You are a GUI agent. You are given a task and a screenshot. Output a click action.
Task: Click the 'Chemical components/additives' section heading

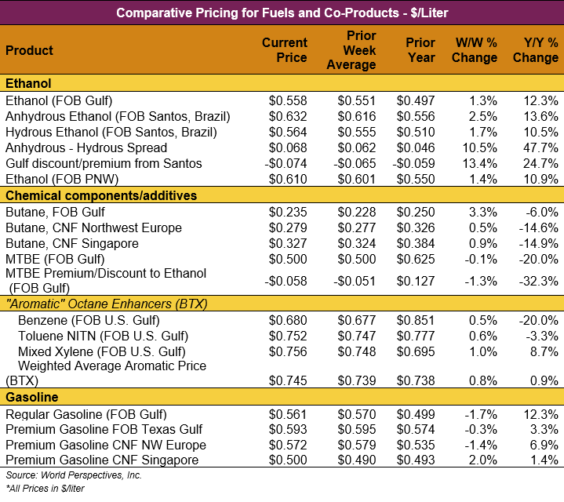[101, 195]
